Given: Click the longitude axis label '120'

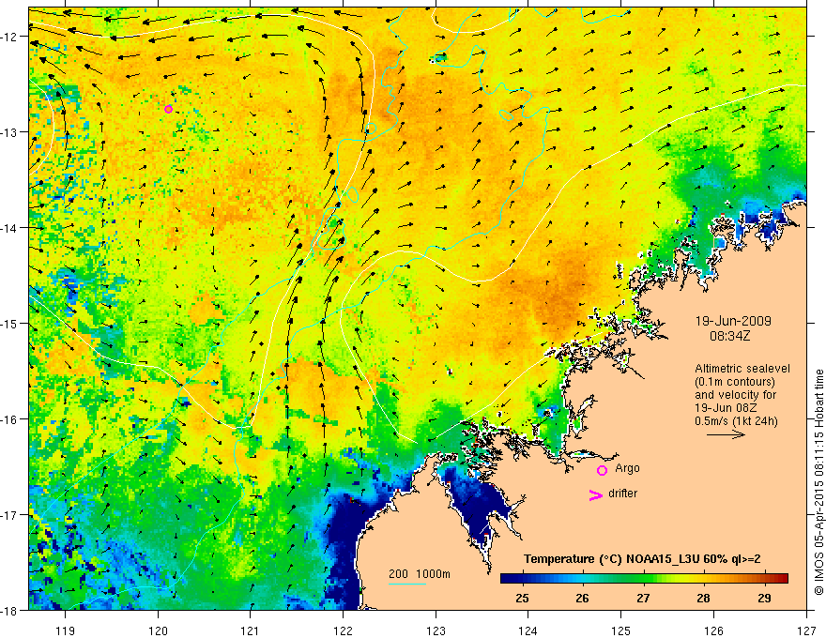Looking at the screenshot, I should coord(158,630).
